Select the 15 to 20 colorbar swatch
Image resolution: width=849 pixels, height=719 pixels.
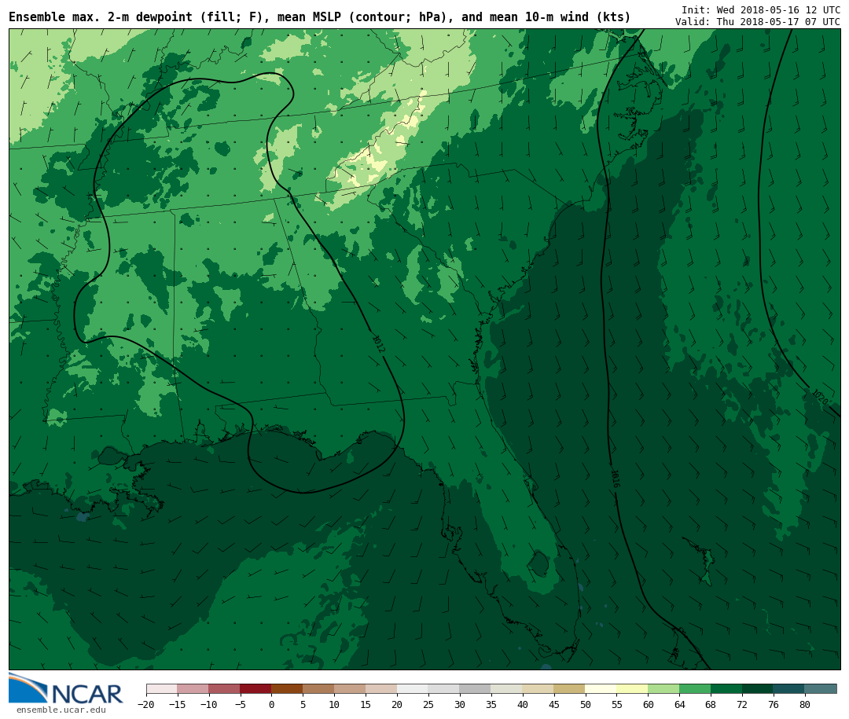click(381, 688)
